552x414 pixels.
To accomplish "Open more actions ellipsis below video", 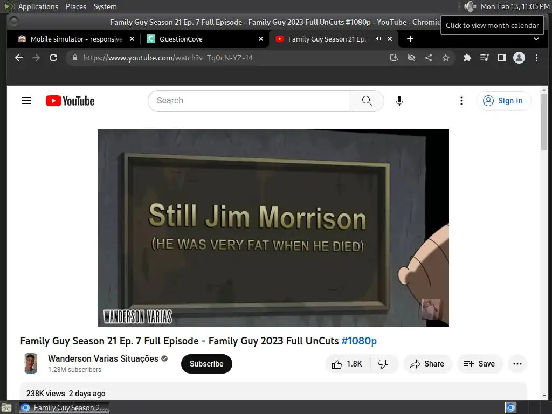I will click(x=517, y=364).
